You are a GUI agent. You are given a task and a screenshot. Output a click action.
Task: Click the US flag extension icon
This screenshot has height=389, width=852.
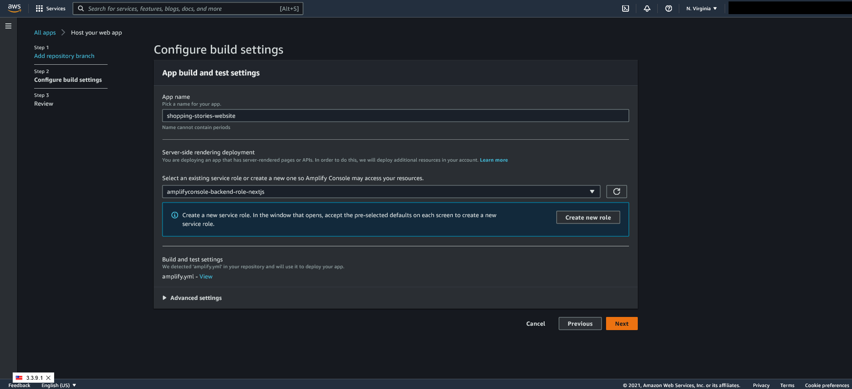[19, 378]
